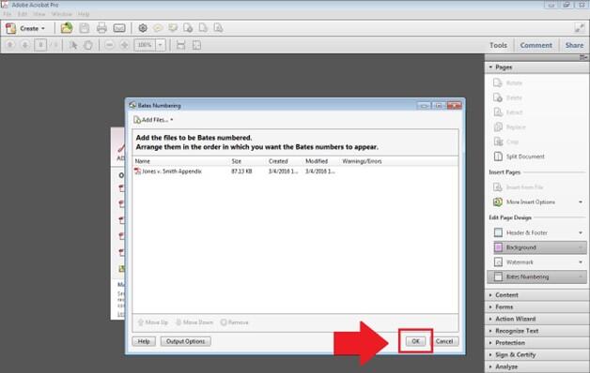590x373 pixels.
Task: Click the fit full page icon
Action: pyautogui.click(x=196, y=45)
